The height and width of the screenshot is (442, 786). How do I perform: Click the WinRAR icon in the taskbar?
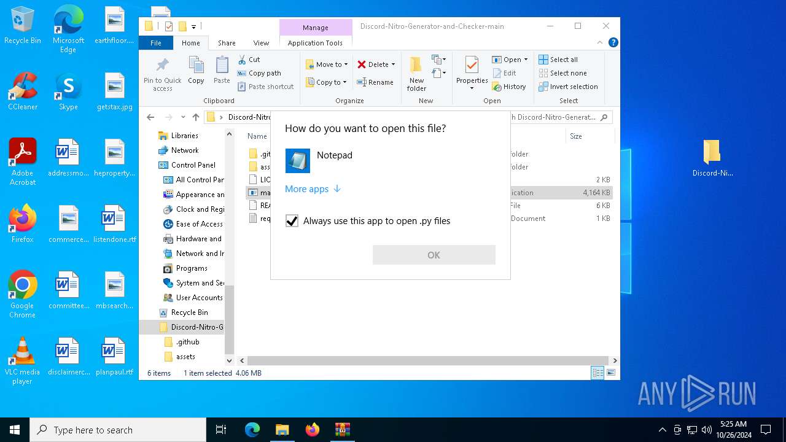pyautogui.click(x=342, y=430)
